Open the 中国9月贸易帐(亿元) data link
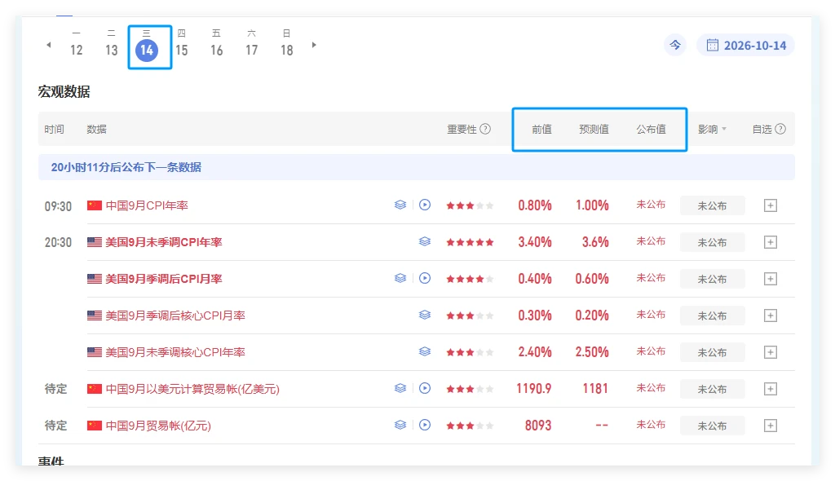 click(x=158, y=426)
